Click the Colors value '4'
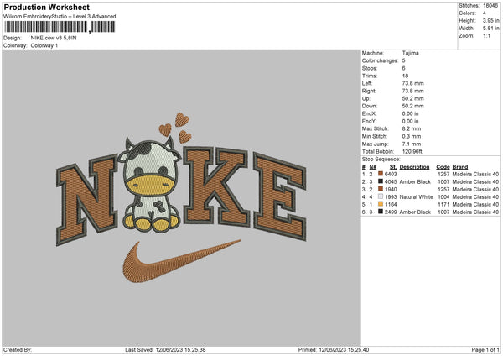 tap(485, 13)
